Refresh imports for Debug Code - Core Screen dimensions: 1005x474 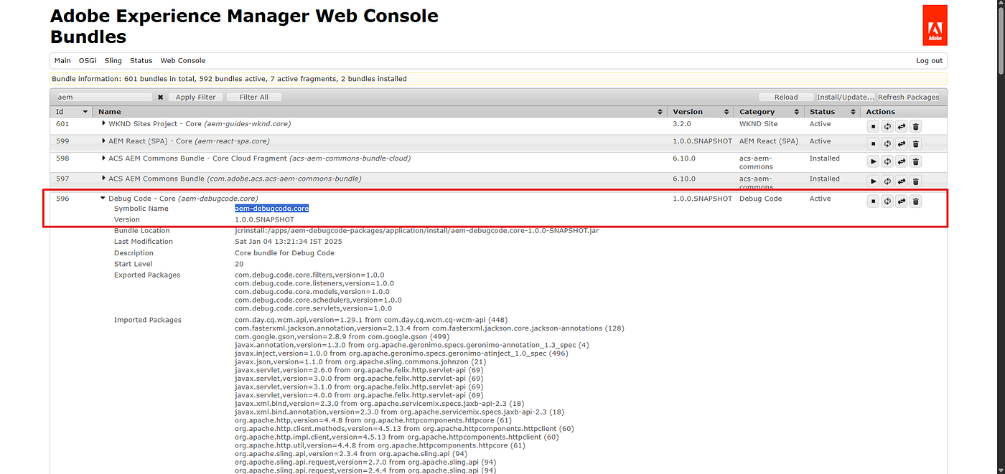(x=887, y=202)
